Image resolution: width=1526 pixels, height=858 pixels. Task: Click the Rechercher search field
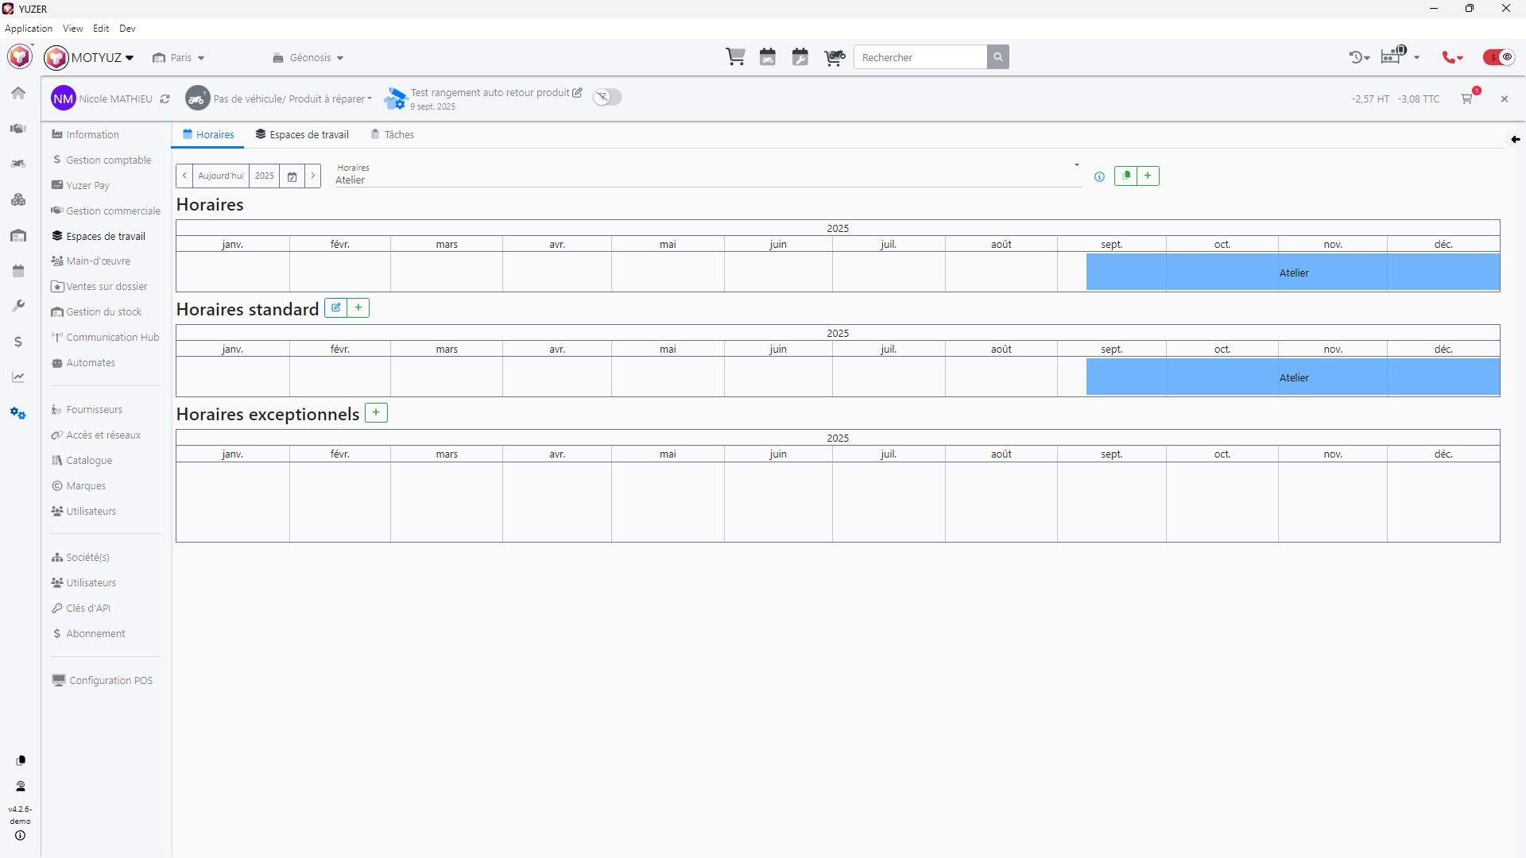[920, 57]
